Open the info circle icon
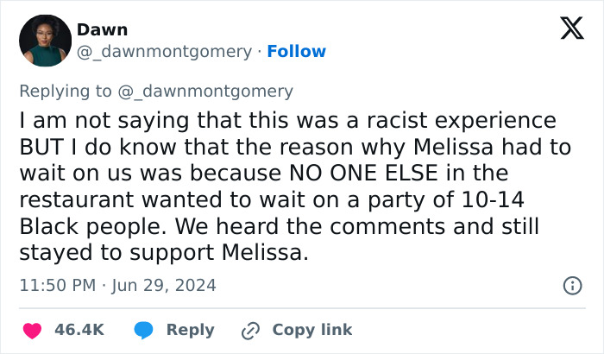Viewport: 604px width, 354px height. point(571,285)
